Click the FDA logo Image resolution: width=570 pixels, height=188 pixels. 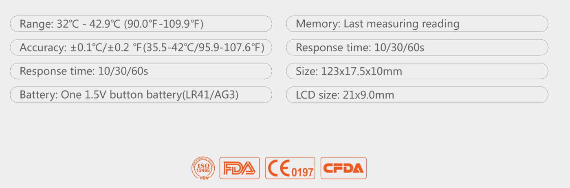click(240, 168)
